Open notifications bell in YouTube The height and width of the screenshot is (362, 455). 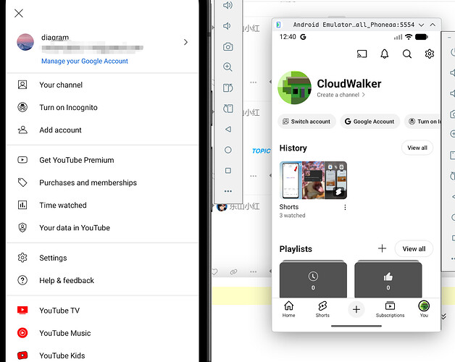385,54
